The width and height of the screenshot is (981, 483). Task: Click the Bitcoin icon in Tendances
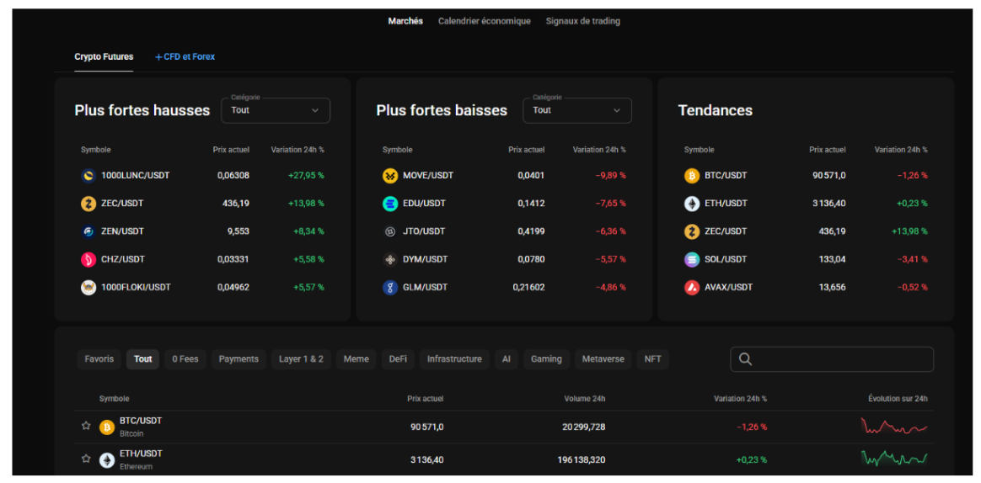pos(691,176)
